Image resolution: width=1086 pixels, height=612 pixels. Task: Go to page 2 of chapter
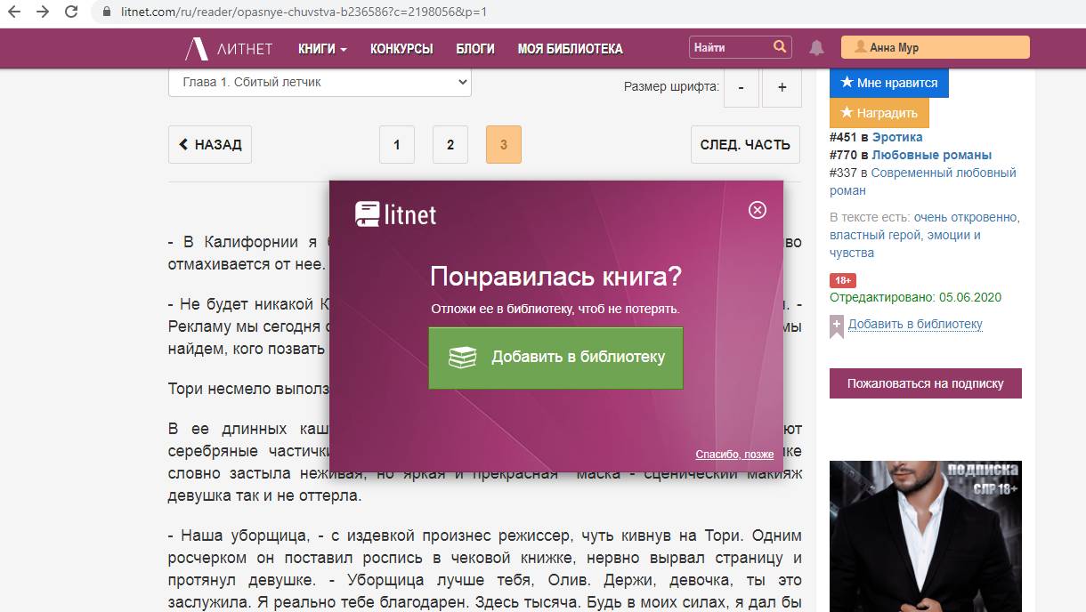click(450, 145)
